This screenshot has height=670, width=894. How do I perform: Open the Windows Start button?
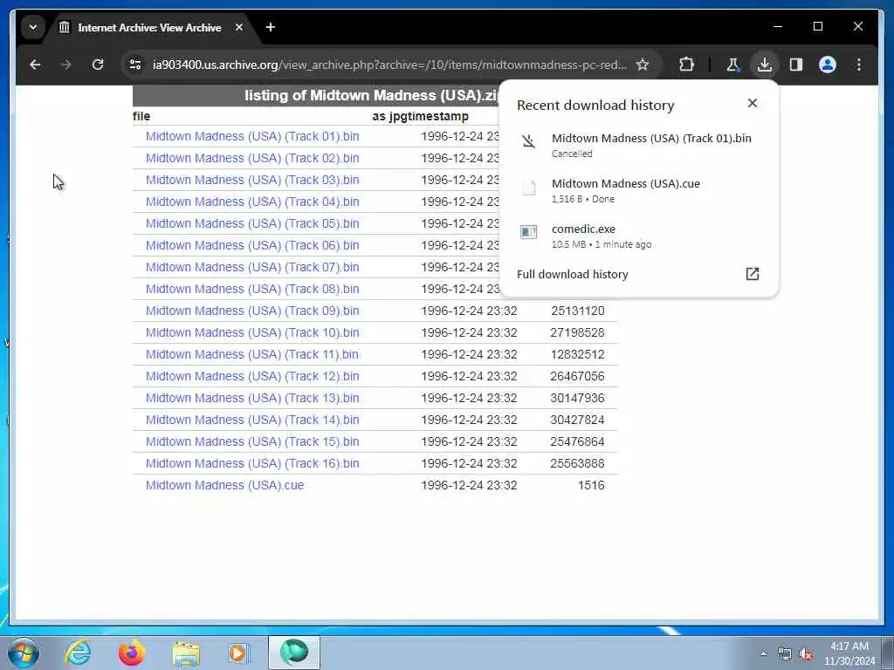point(24,653)
